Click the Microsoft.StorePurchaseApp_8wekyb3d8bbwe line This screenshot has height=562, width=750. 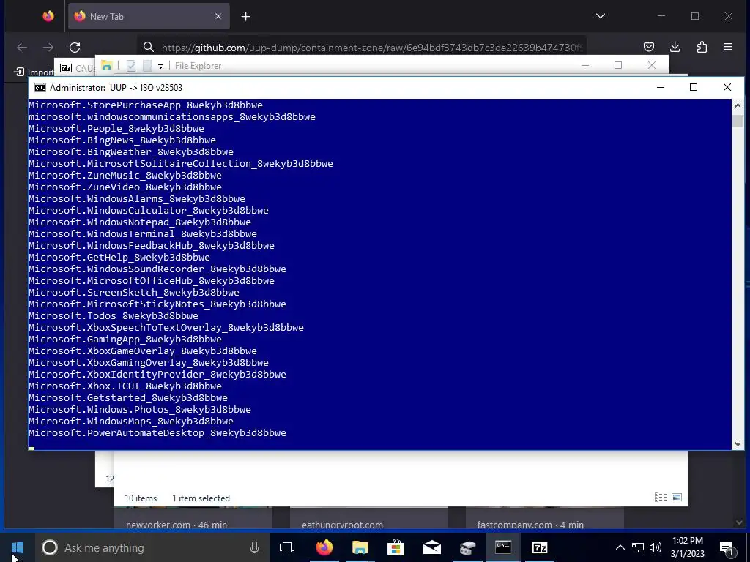click(146, 105)
